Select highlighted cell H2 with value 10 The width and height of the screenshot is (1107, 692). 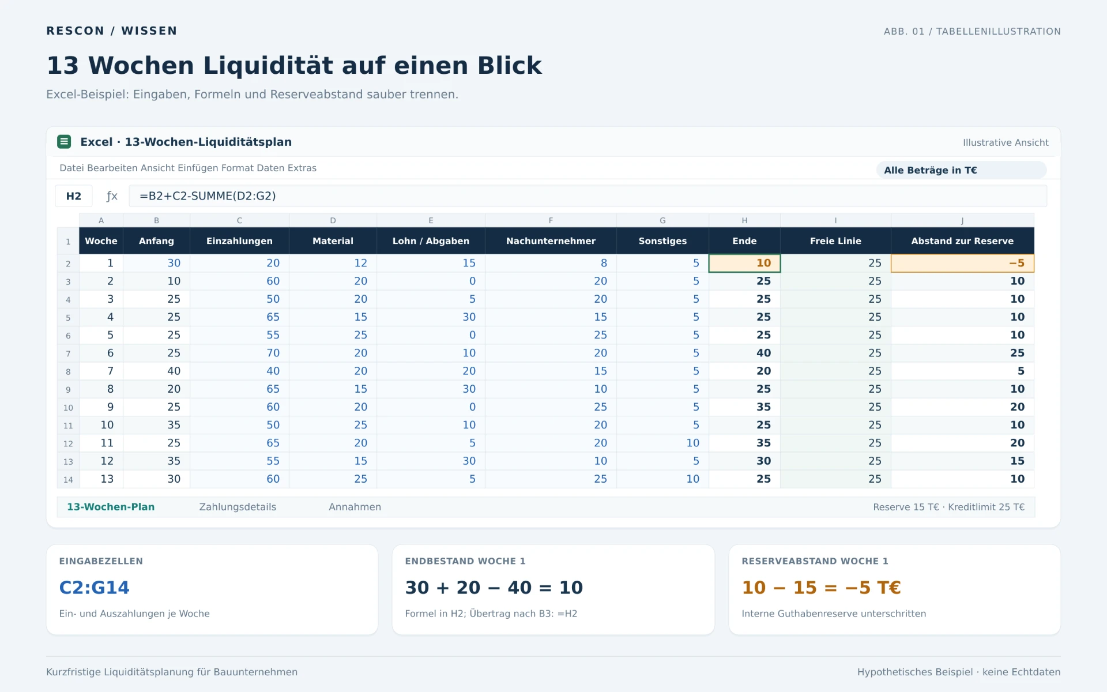[744, 263]
